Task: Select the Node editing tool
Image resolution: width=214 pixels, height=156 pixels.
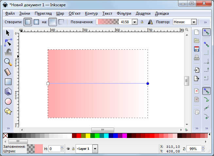Action: coord(8,43)
